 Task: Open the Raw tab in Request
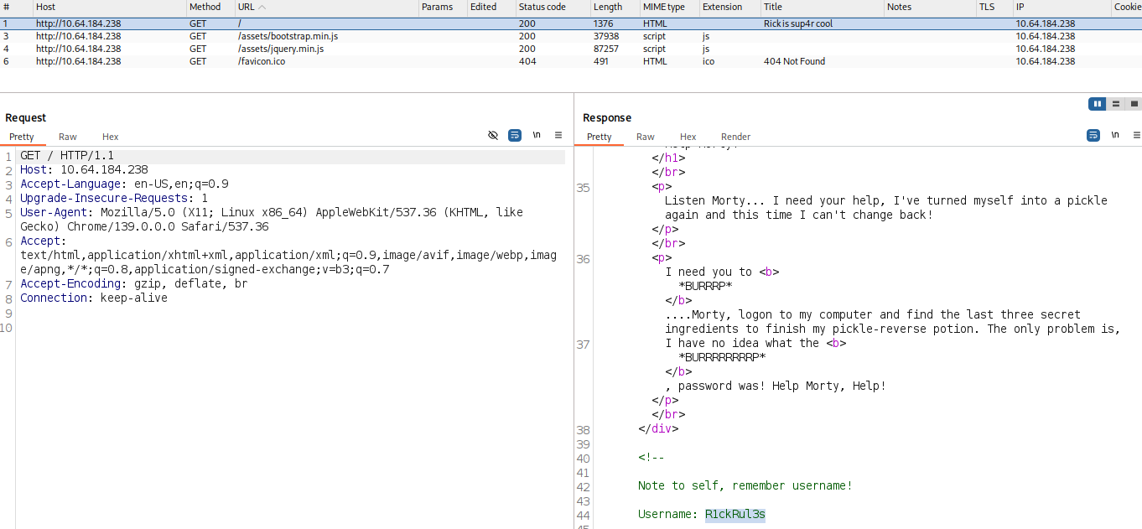[68, 137]
